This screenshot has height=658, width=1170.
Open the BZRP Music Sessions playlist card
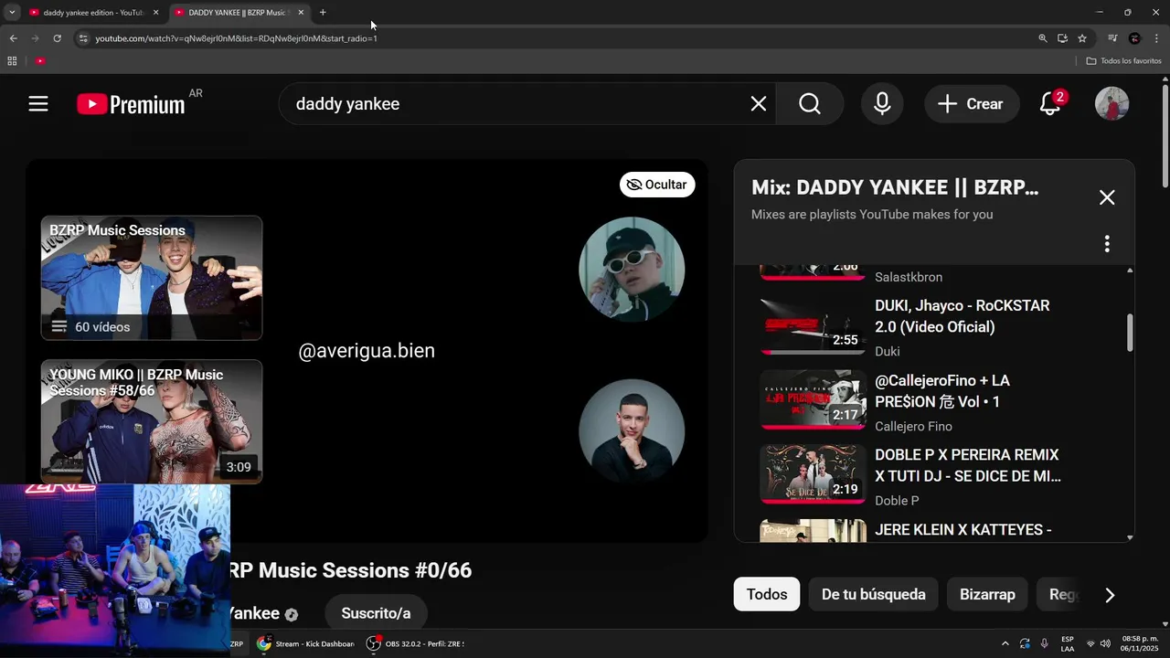(x=152, y=278)
